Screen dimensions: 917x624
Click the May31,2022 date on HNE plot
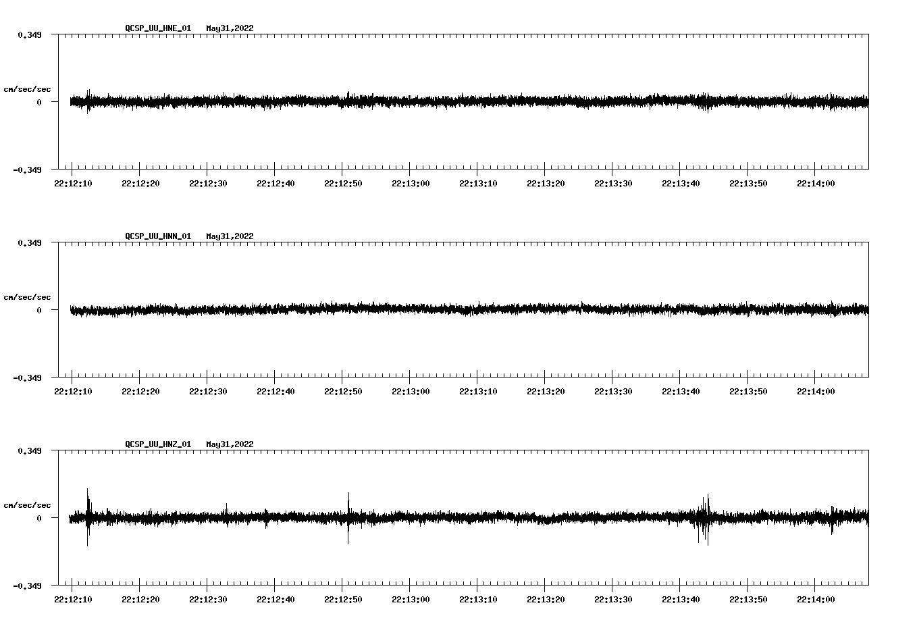(230, 28)
